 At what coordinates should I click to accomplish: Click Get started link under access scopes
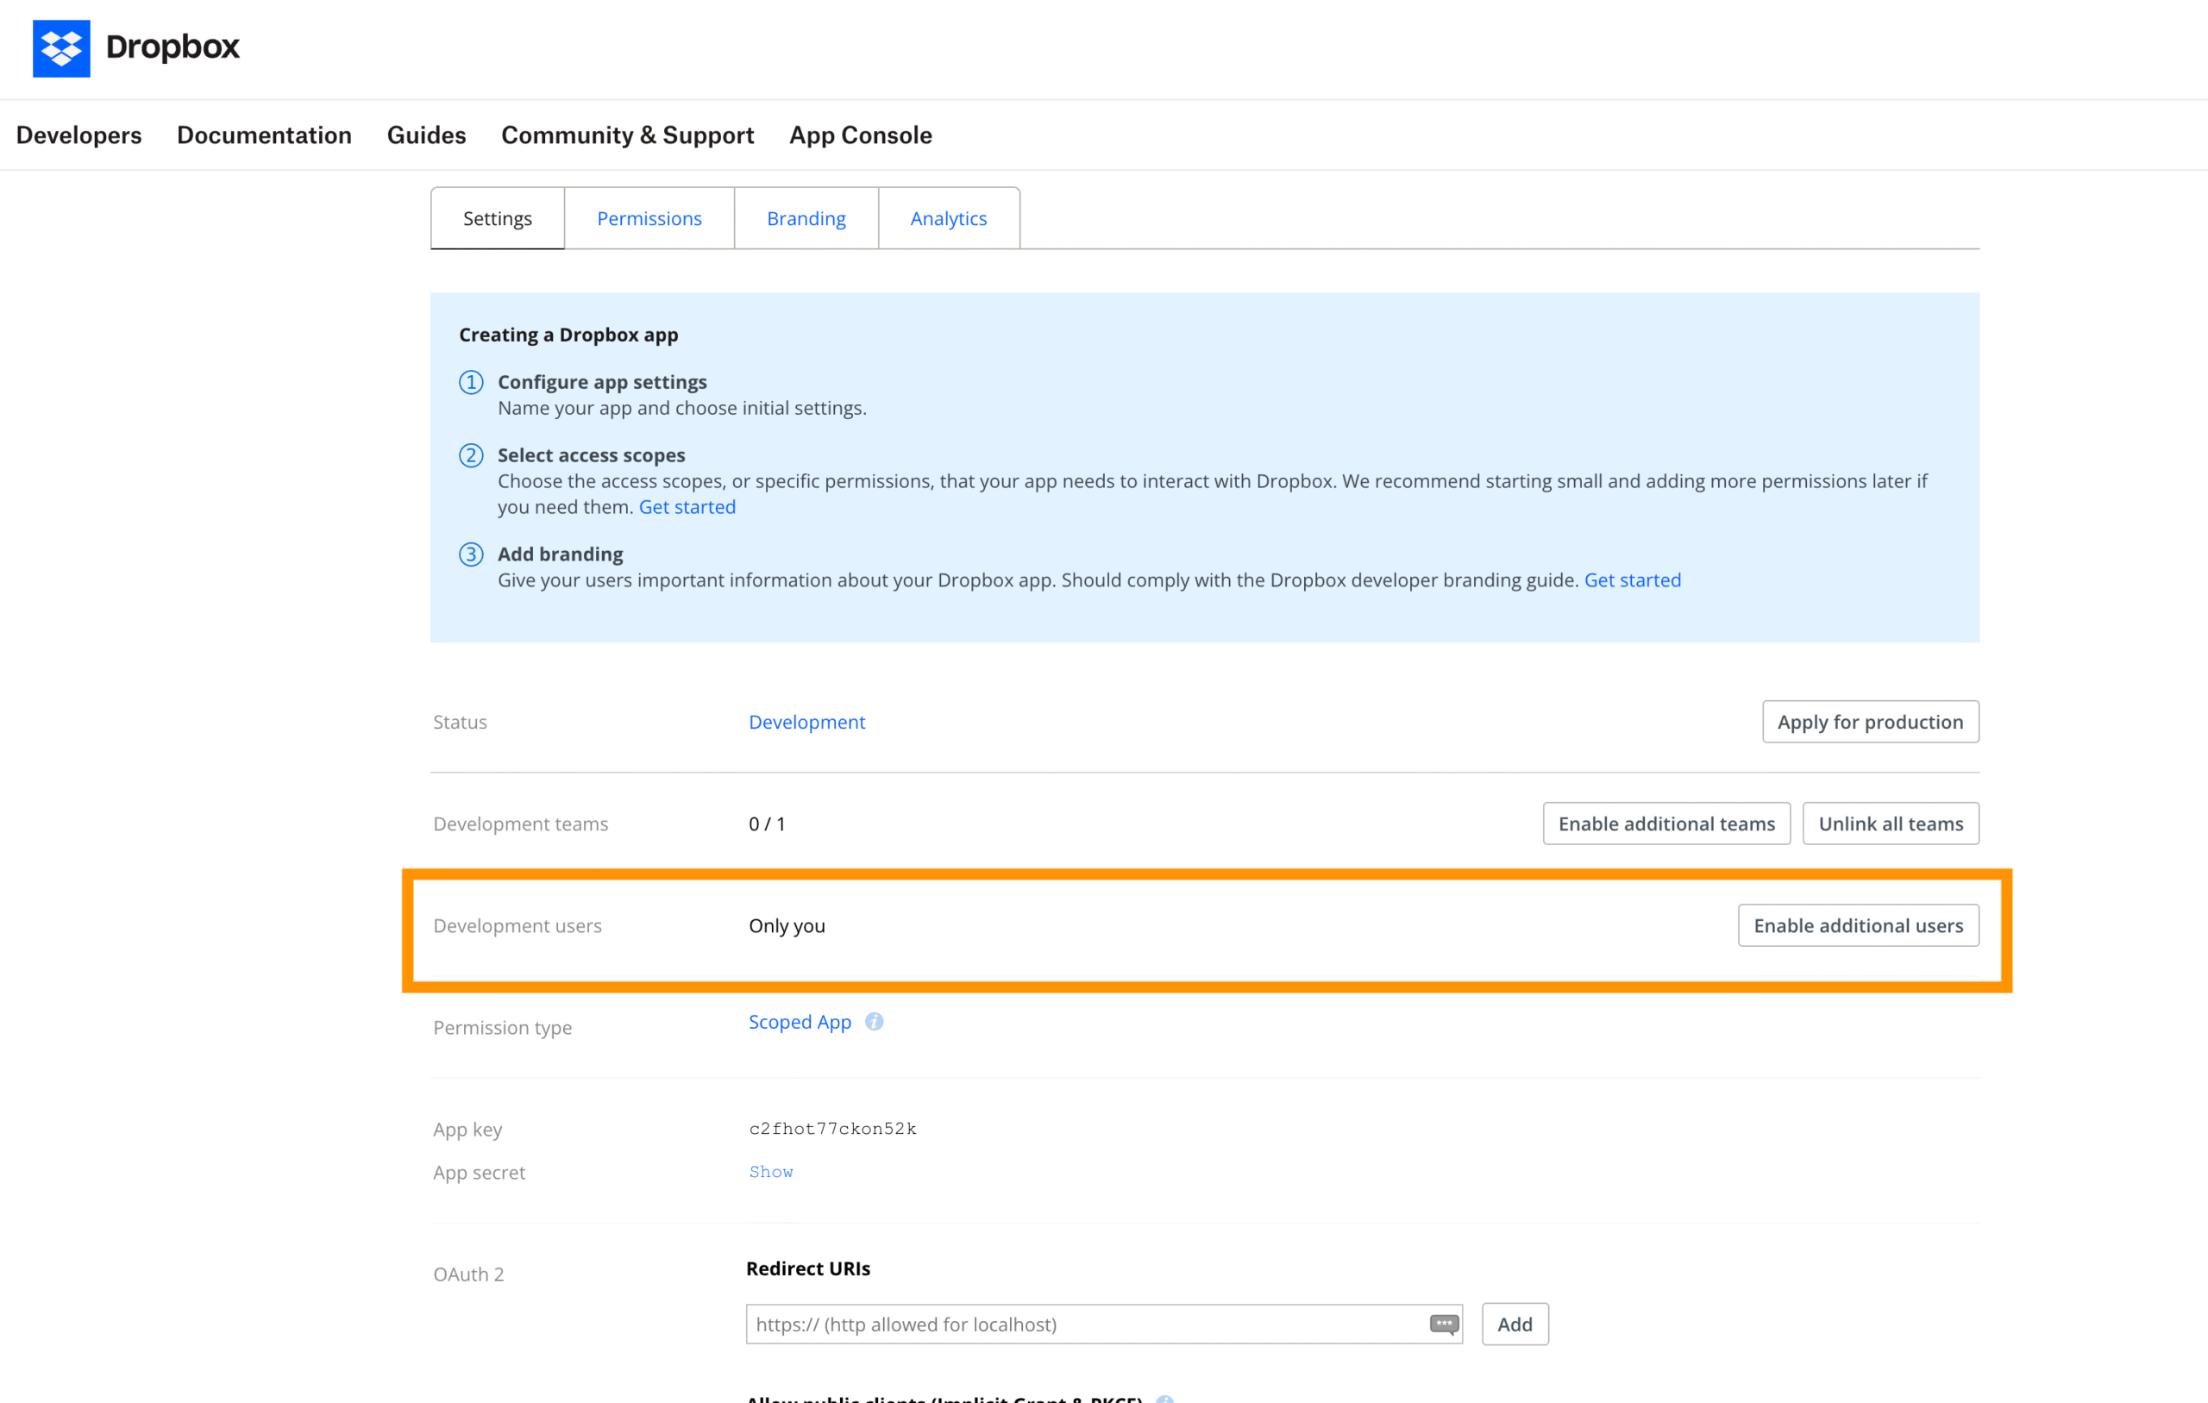(x=687, y=506)
